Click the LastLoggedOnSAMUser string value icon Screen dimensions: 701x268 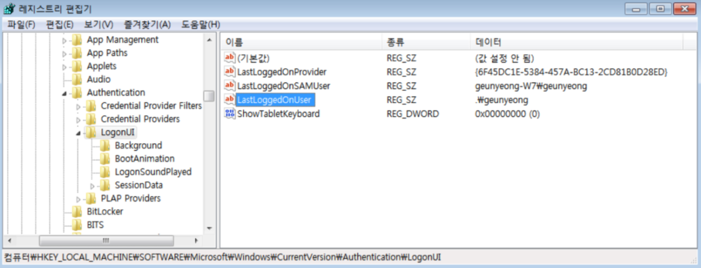click(x=230, y=86)
